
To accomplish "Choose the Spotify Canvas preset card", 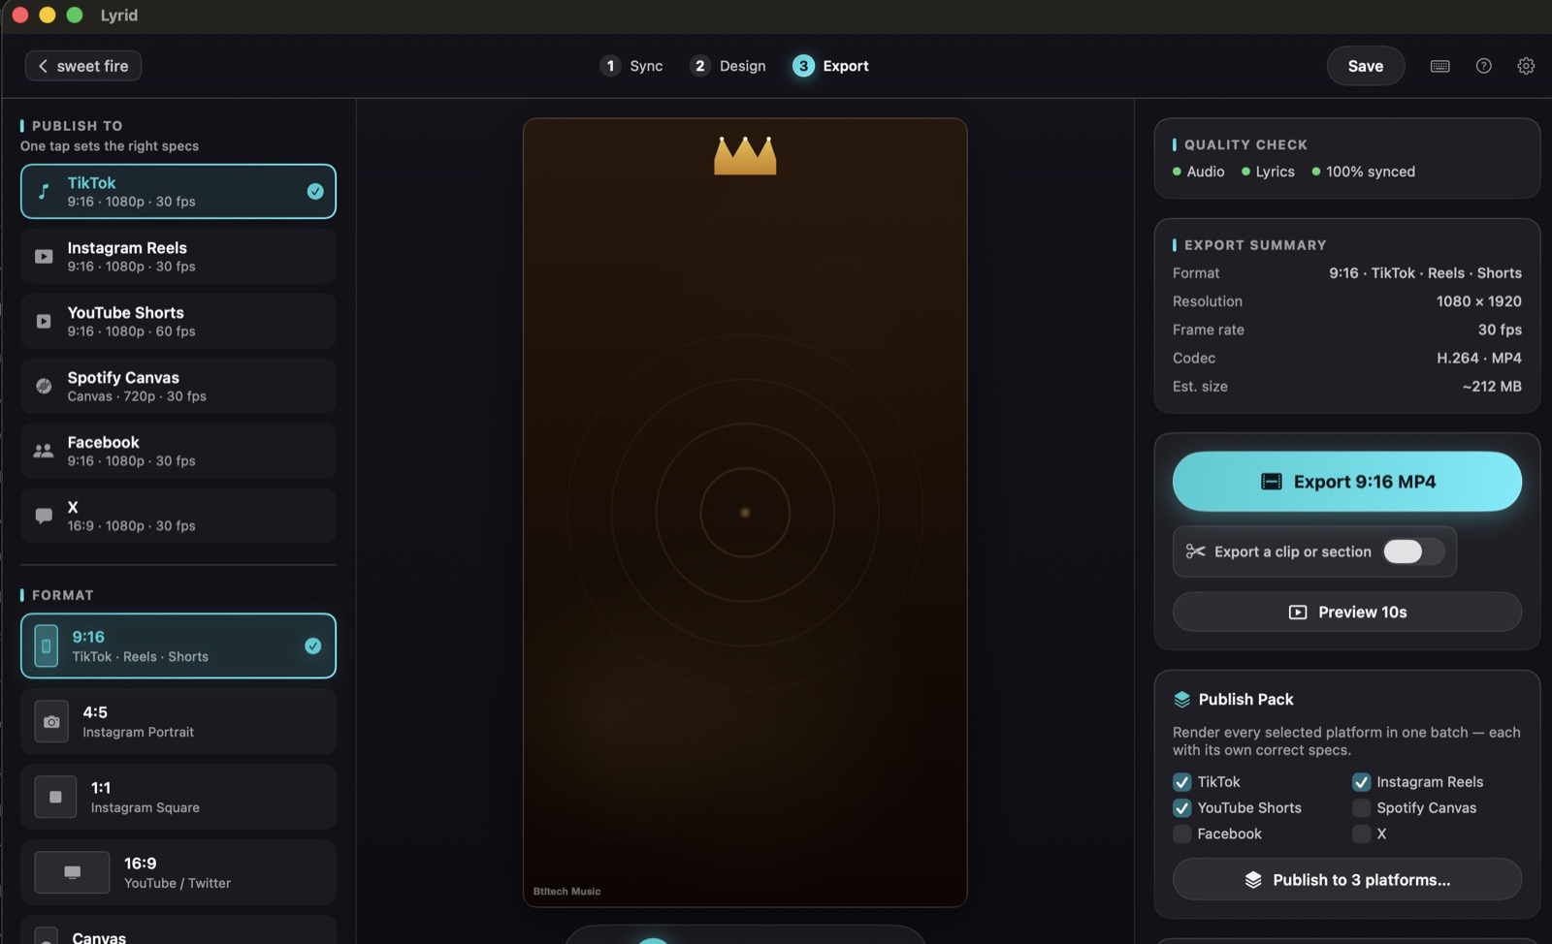I will coord(178,386).
